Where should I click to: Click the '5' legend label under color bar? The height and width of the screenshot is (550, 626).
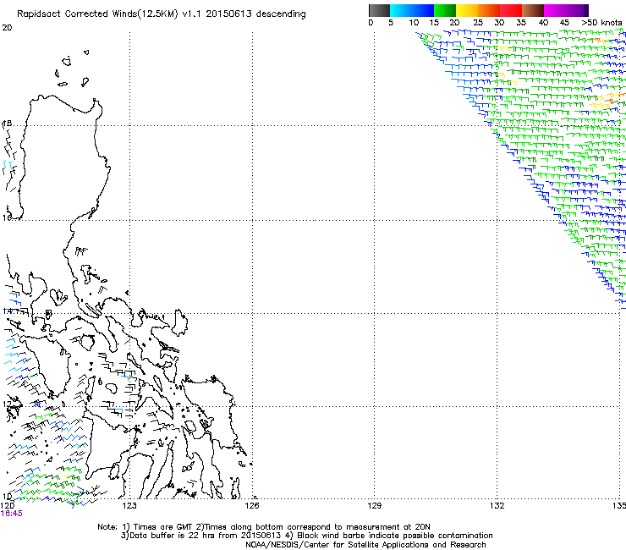[x=391, y=23]
